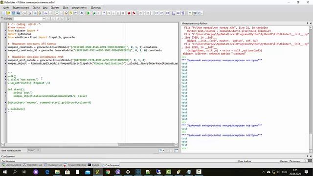Click the Save All icon
This screenshot has height=176, width=313.
pyautogui.click(x=18, y=13)
